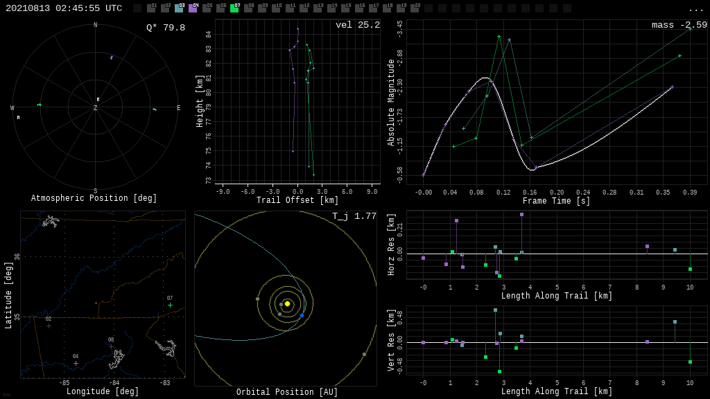Click the station 07 green cross on map
Viewport: 710px width, 399px height.
pyautogui.click(x=170, y=305)
